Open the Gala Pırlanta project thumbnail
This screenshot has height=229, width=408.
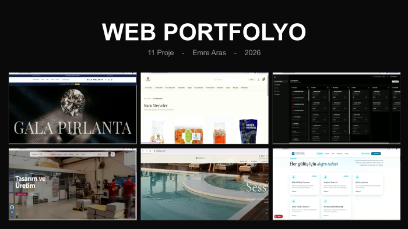click(73, 108)
